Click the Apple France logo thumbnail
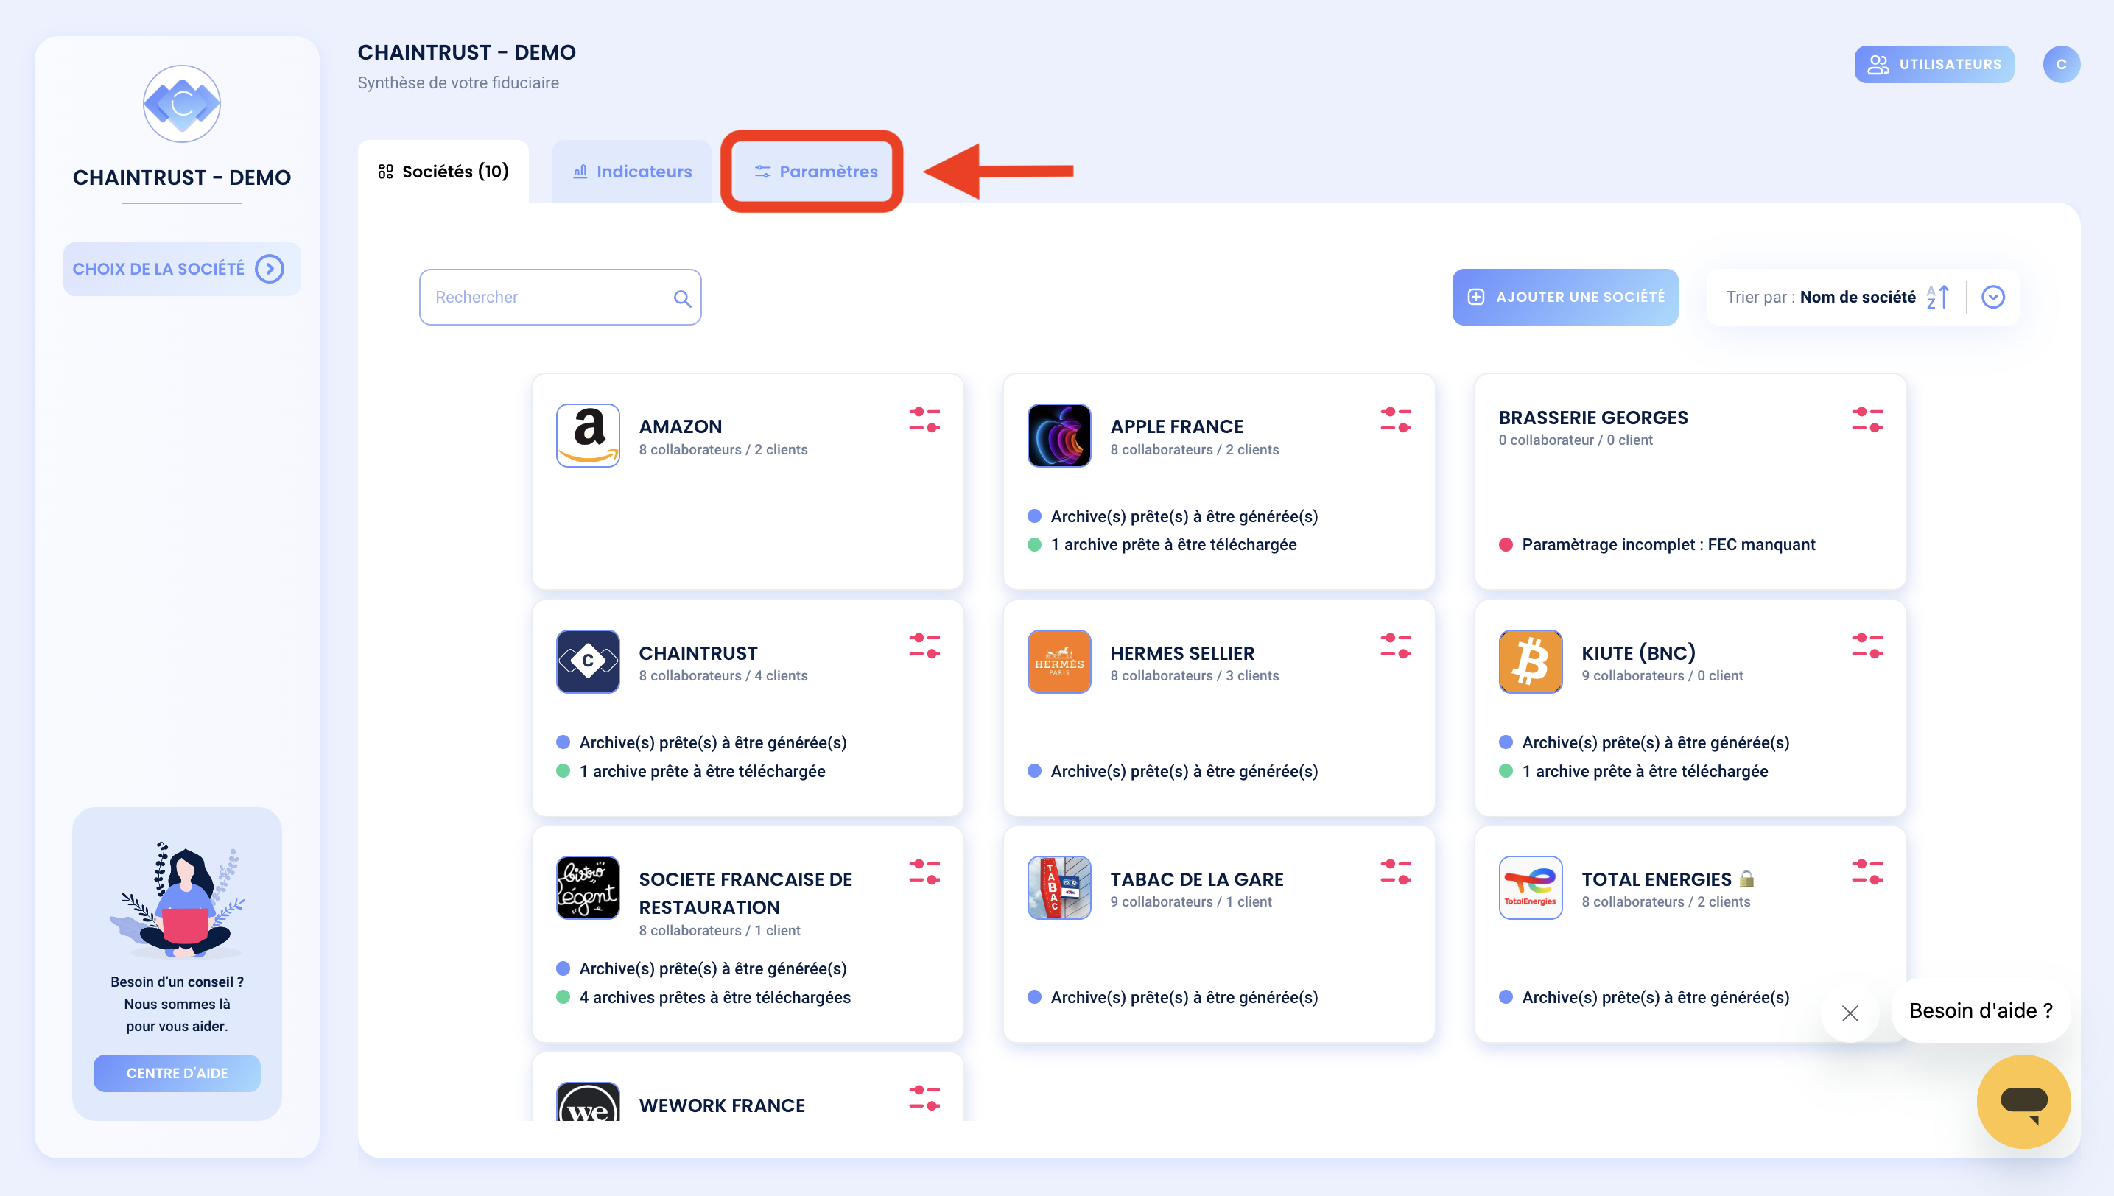The height and width of the screenshot is (1196, 2114). tap(1059, 435)
